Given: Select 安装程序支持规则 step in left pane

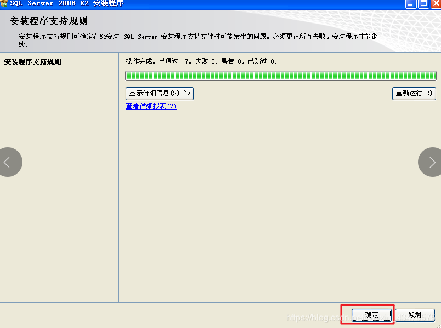Looking at the screenshot, I should coord(32,62).
